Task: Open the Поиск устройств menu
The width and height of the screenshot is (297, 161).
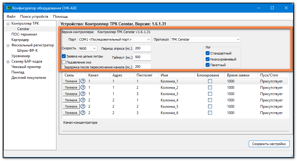Action: (34, 17)
